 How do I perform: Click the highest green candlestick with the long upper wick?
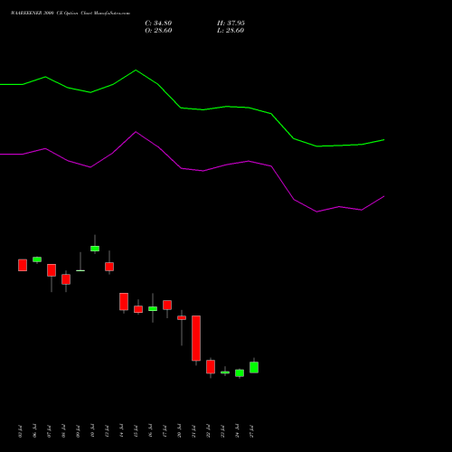[x=95, y=249]
